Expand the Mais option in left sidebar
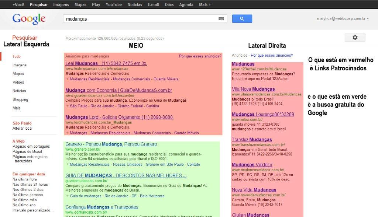378x217 pixels. [17, 108]
